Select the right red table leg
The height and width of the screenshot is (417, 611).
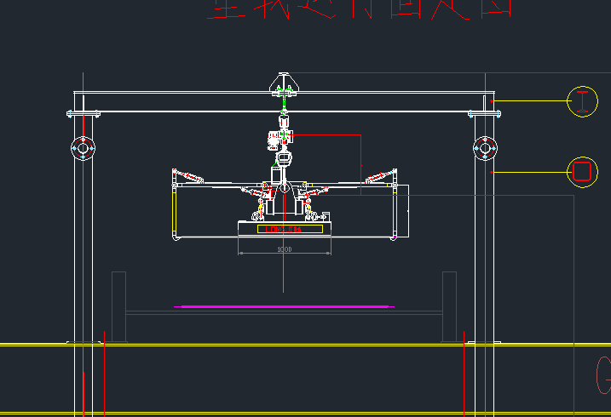click(449, 307)
